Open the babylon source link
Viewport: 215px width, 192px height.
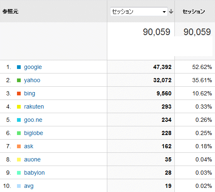(x=34, y=173)
